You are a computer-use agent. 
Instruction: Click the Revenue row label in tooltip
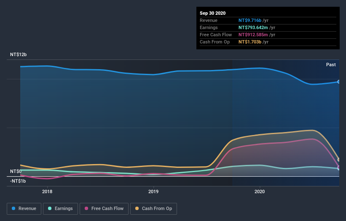click(209, 20)
